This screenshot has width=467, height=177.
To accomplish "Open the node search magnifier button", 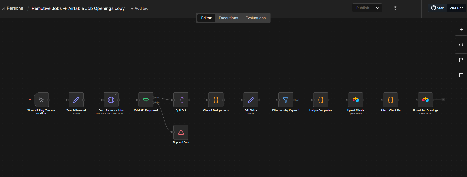I will pos(461,45).
